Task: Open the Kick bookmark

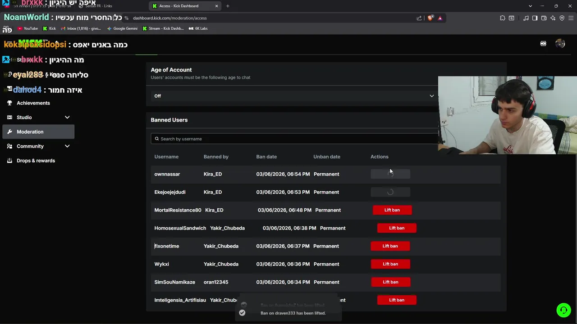Action: 49,28
